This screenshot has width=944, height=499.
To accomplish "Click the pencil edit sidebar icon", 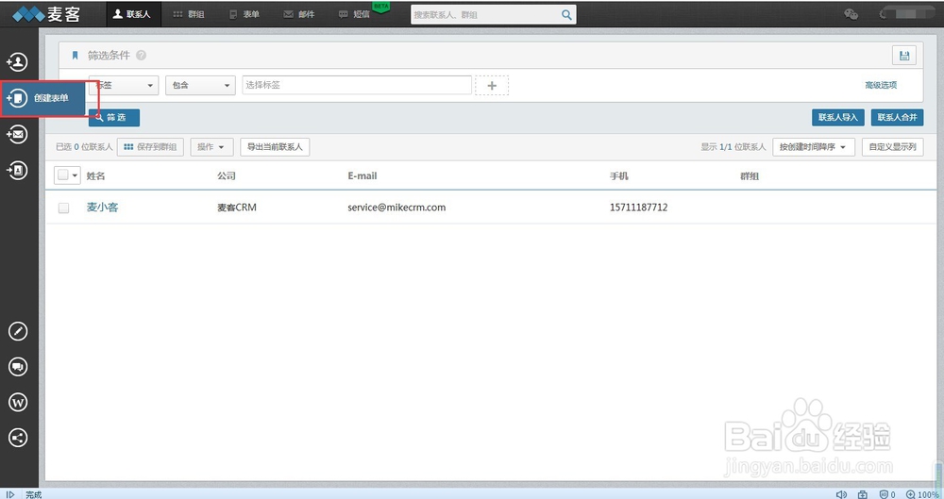I will [x=18, y=331].
